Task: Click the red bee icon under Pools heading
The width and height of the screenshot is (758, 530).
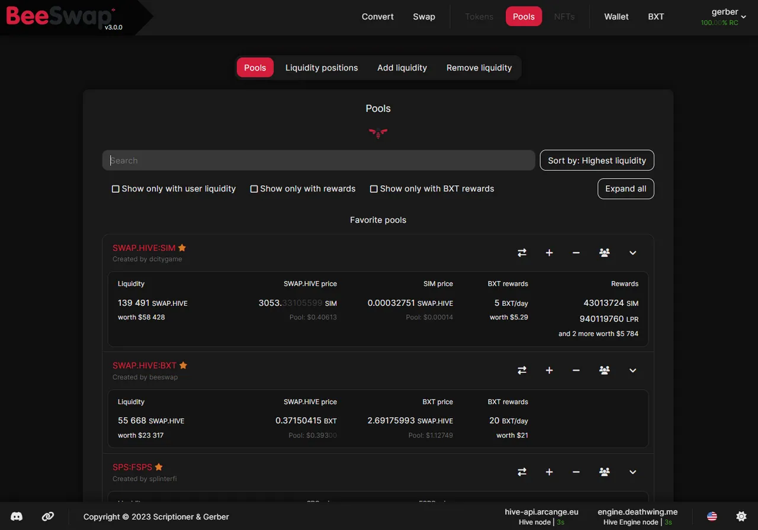Action: coord(378,133)
